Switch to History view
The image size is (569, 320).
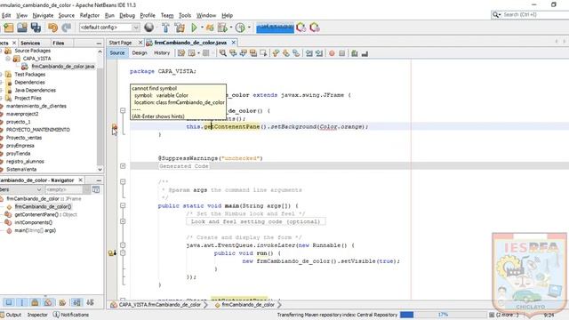[162, 53]
